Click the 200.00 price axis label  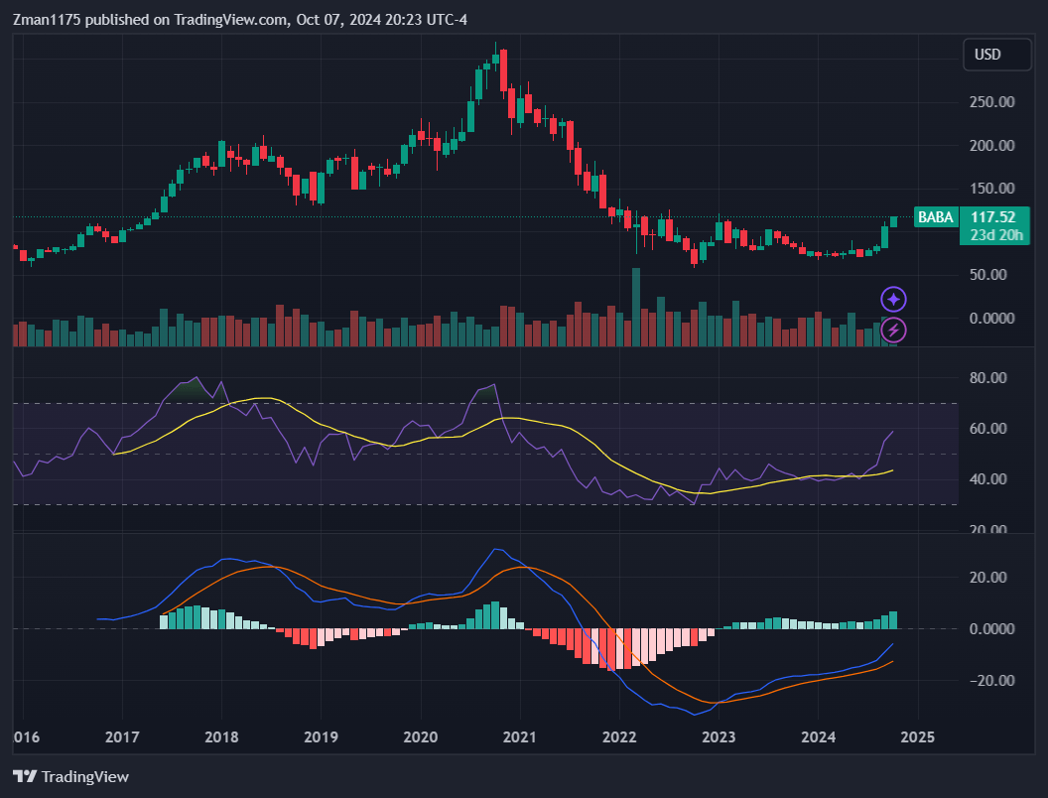coord(991,146)
